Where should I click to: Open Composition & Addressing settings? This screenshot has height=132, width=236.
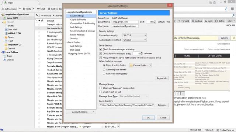coord(83,23)
